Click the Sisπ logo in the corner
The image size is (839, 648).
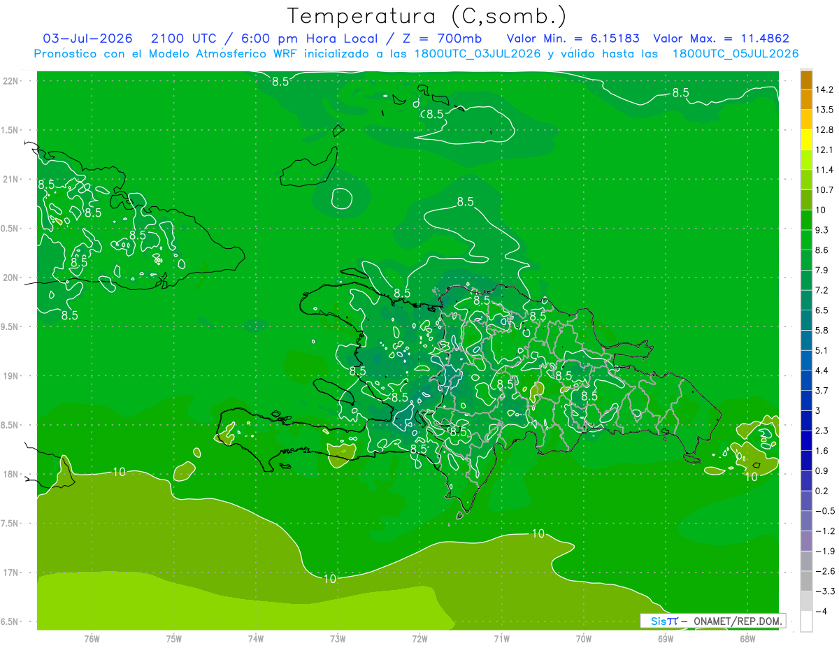coord(664,621)
